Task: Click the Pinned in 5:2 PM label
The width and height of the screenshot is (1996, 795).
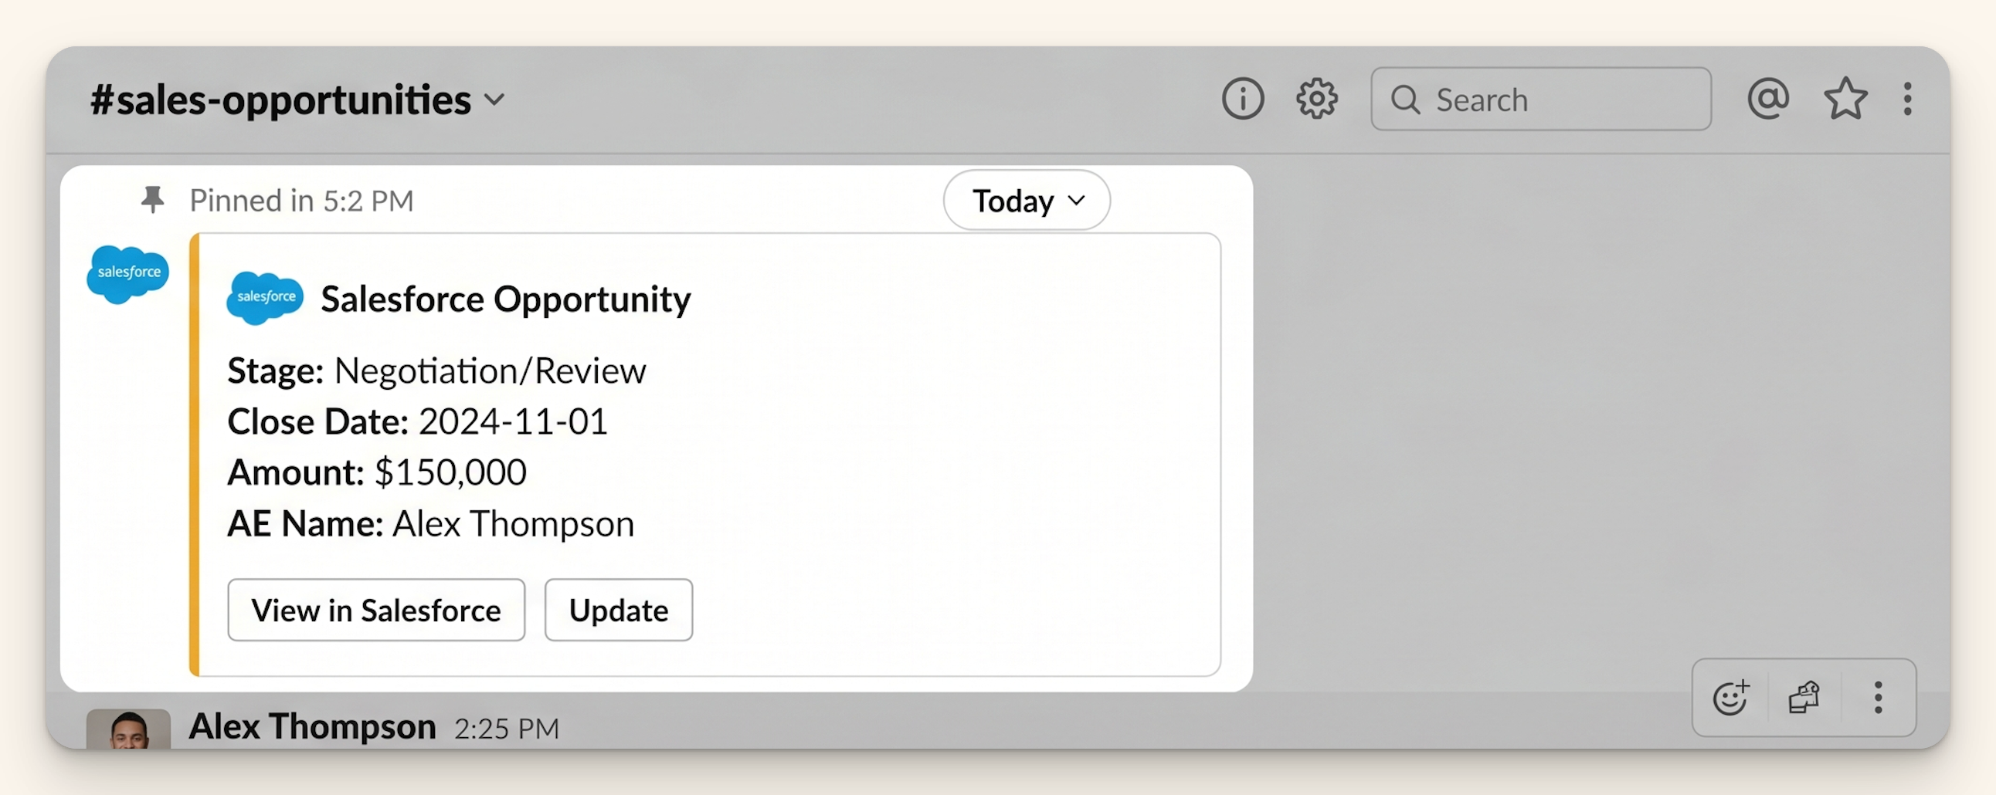Action: pos(301,201)
